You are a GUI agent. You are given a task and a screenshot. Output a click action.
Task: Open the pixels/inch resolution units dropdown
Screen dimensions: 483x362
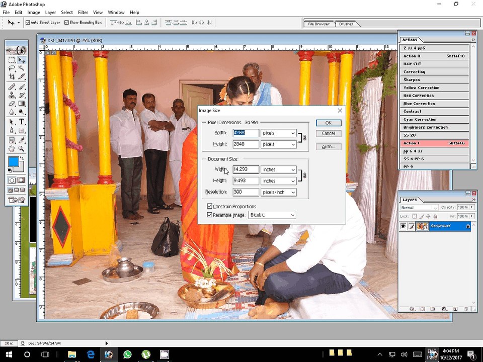[278, 192]
